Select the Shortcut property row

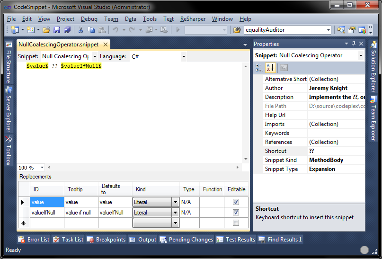(314, 151)
